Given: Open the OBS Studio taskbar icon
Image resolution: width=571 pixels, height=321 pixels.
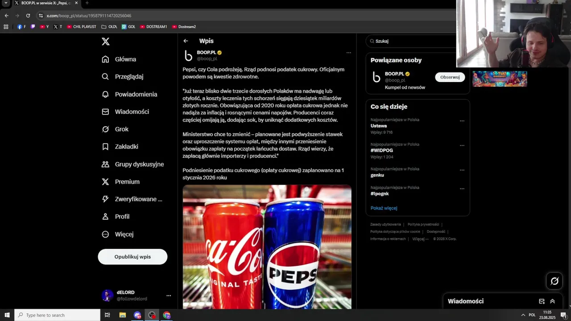Looking at the screenshot, I should tap(152, 315).
